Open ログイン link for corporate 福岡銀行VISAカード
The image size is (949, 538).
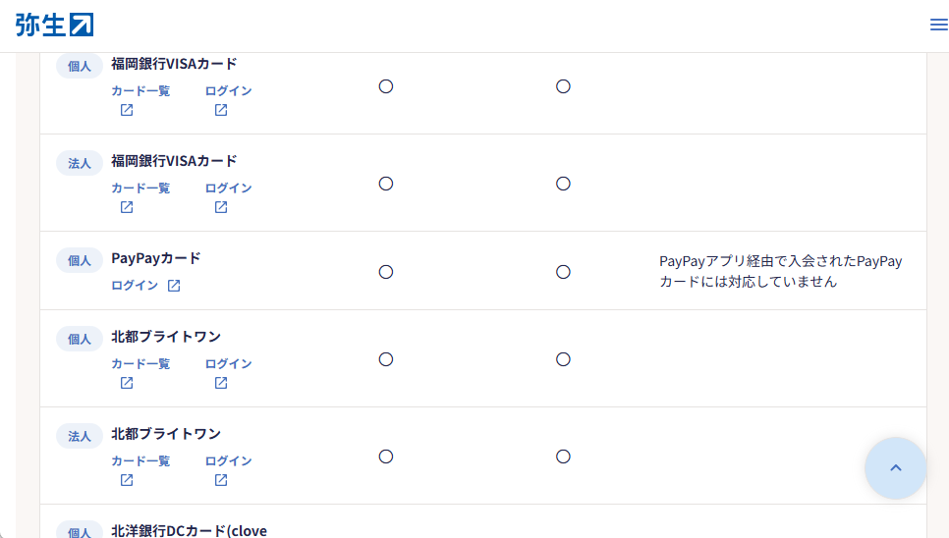point(228,188)
